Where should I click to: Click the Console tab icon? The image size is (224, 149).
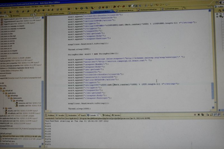(x=88, y=115)
